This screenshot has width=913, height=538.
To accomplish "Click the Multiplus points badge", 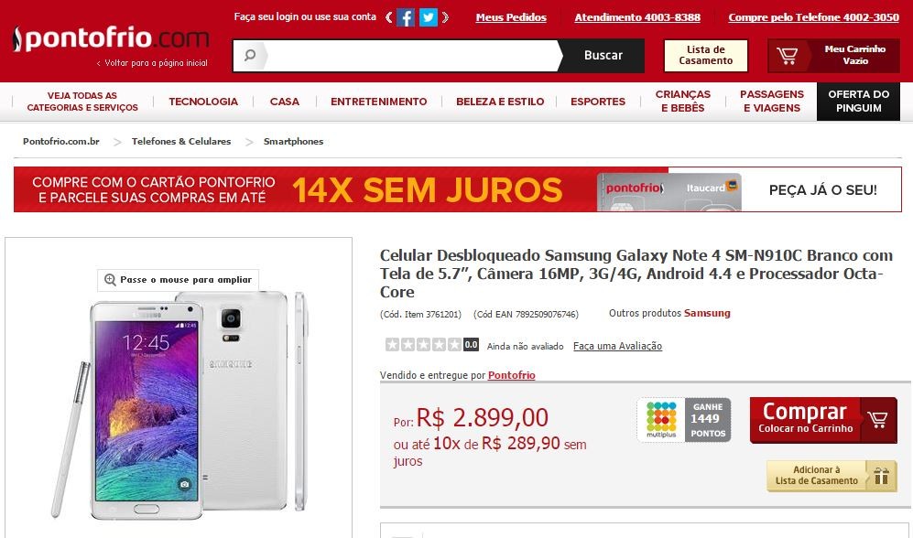I will (683, 420).
